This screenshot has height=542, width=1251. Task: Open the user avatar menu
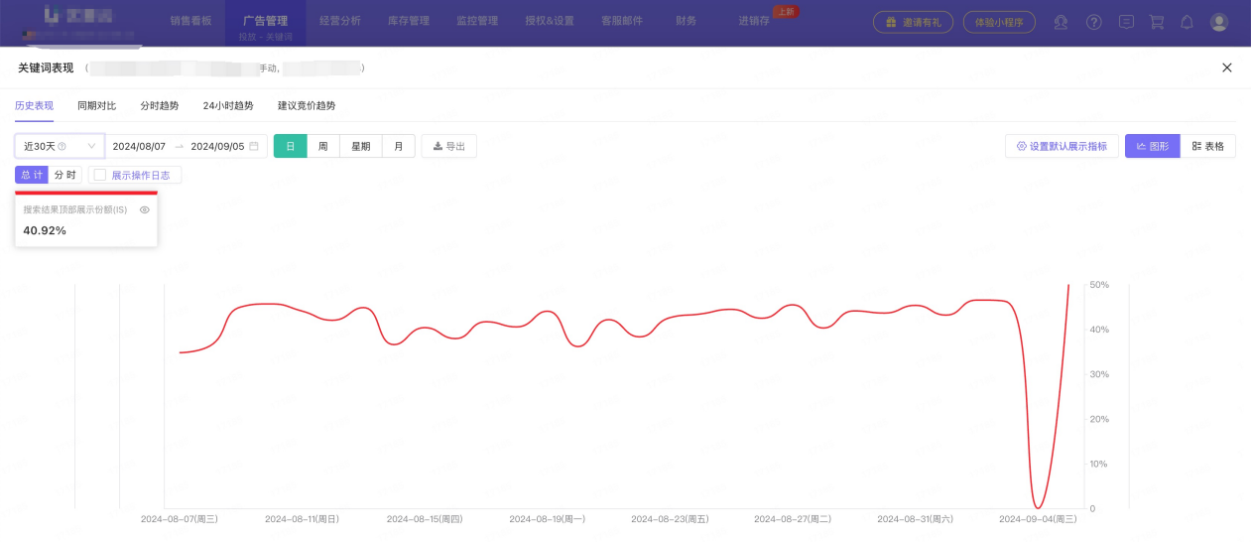[1219, 22]
